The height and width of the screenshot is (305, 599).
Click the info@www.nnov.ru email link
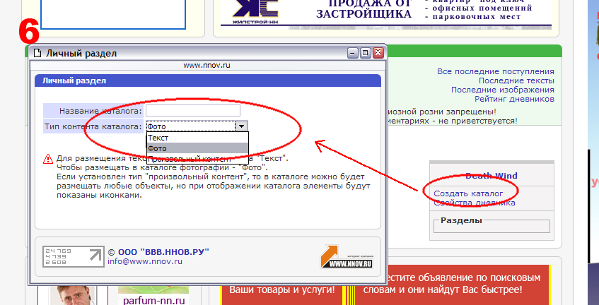click(145, 261)
